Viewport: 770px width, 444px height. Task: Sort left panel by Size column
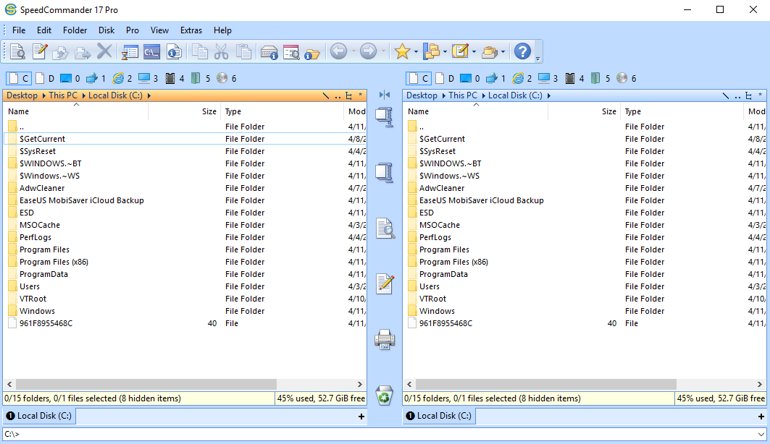[x=184, y=112]
